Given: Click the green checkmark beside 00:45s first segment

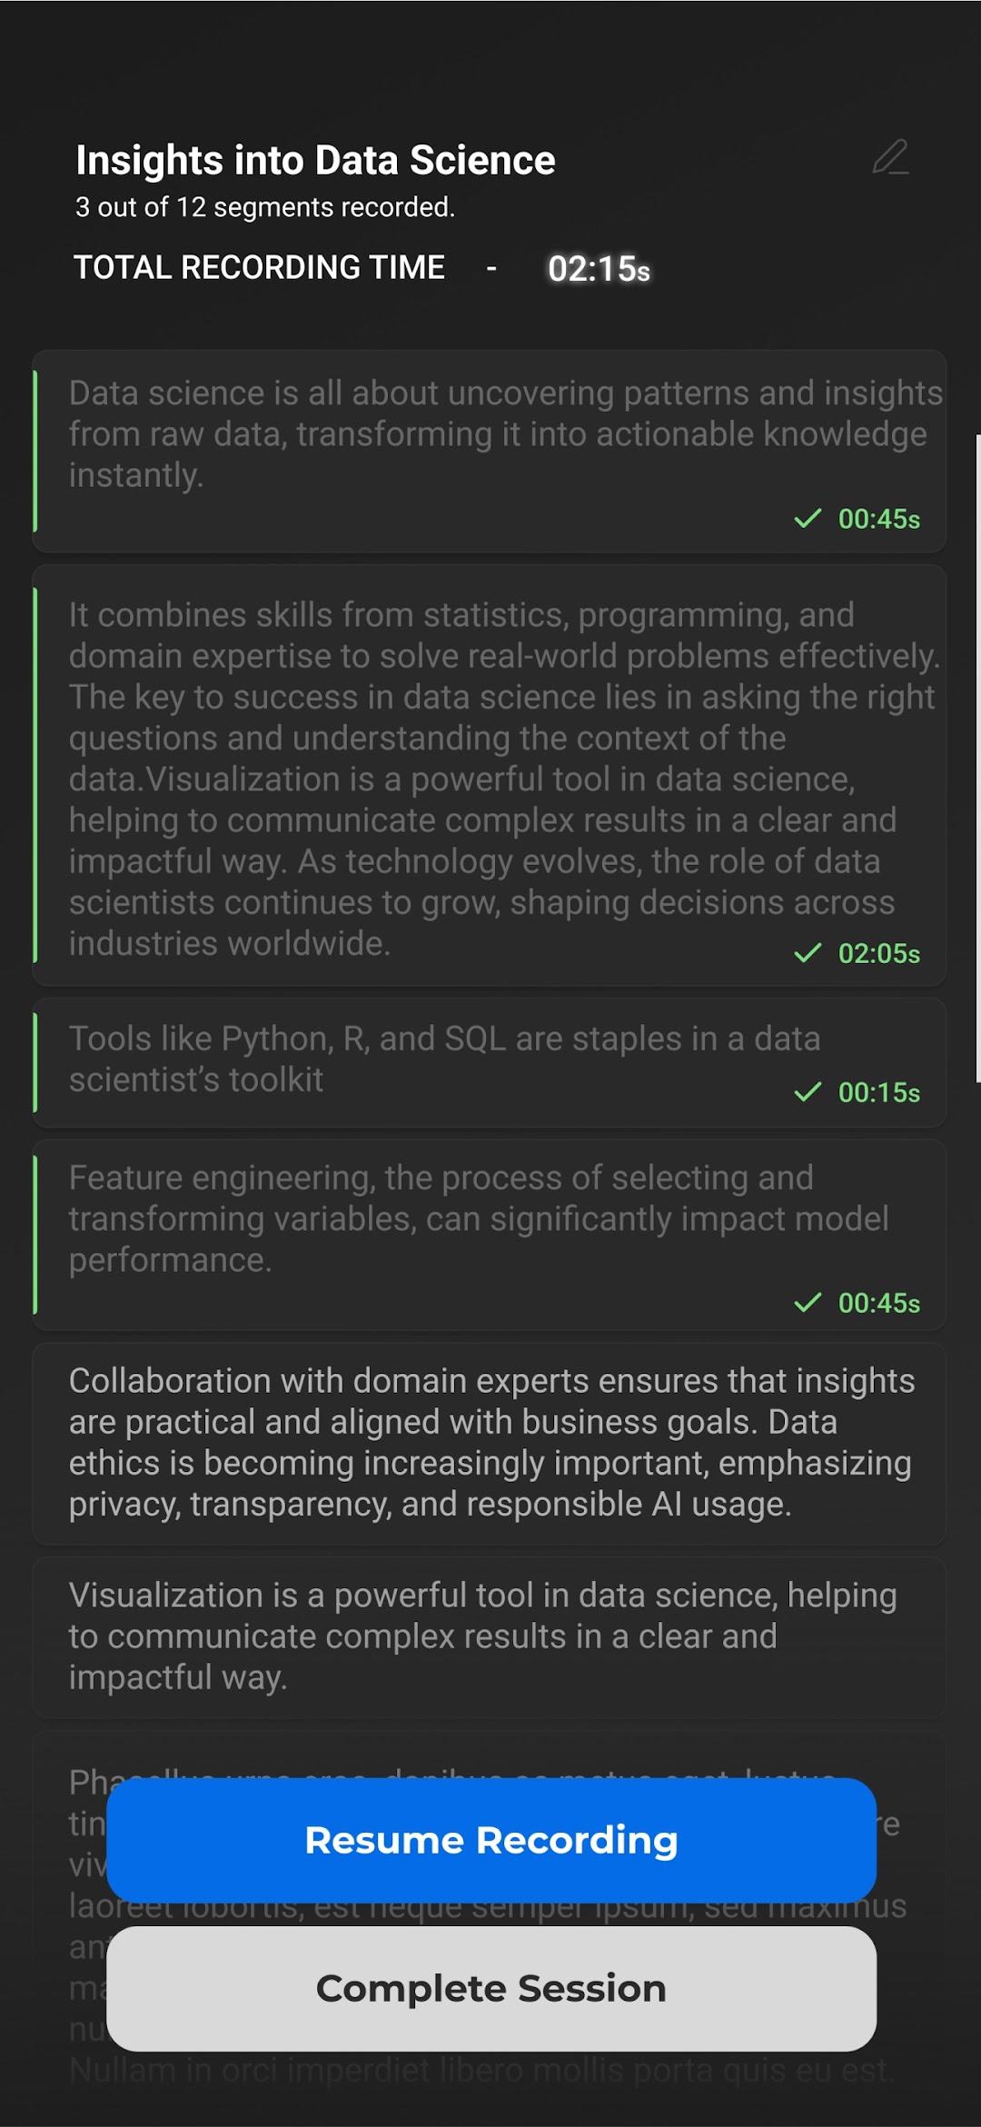Looking at the screenshot, I should [x=808, y=519].
